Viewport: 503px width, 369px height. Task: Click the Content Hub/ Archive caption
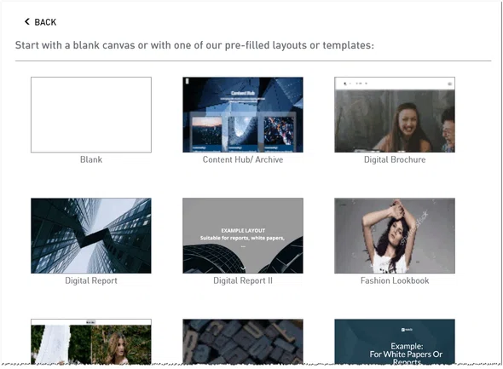tap(243, 159)
